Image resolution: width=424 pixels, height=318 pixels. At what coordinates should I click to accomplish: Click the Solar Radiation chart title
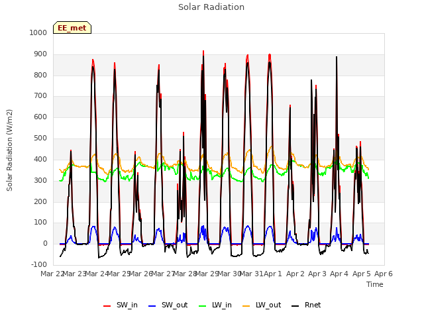pyautogui.click(x=211, y=7)
